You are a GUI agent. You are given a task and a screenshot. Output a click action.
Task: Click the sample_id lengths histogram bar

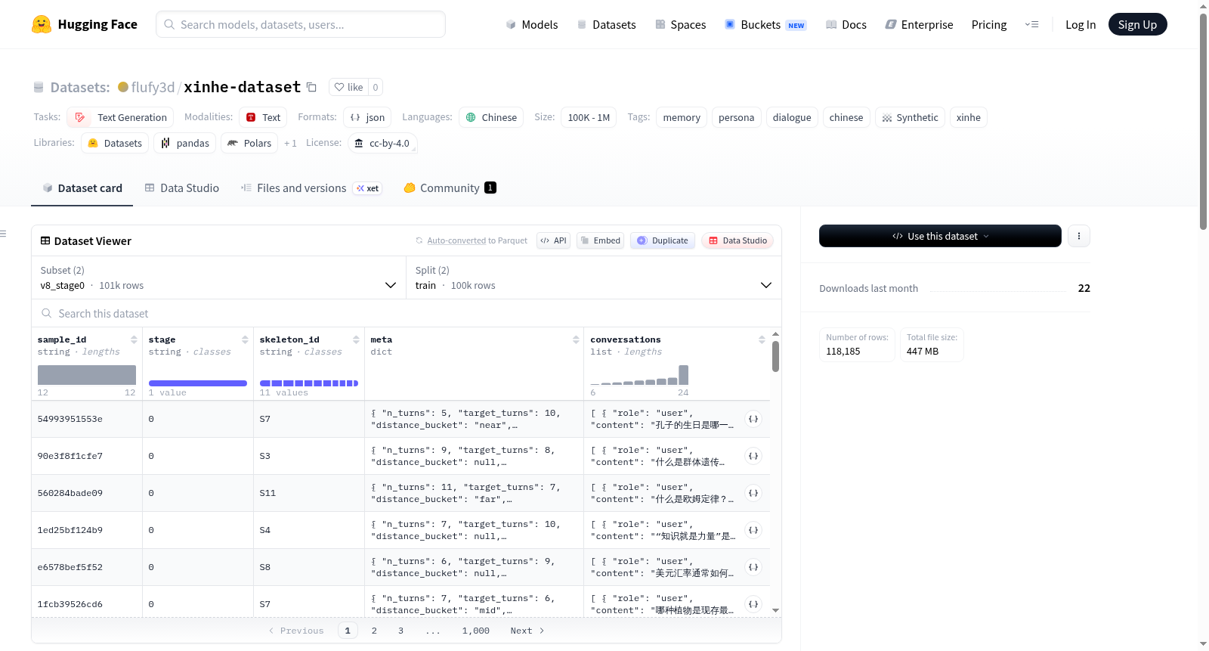click(x=87, y=375)
